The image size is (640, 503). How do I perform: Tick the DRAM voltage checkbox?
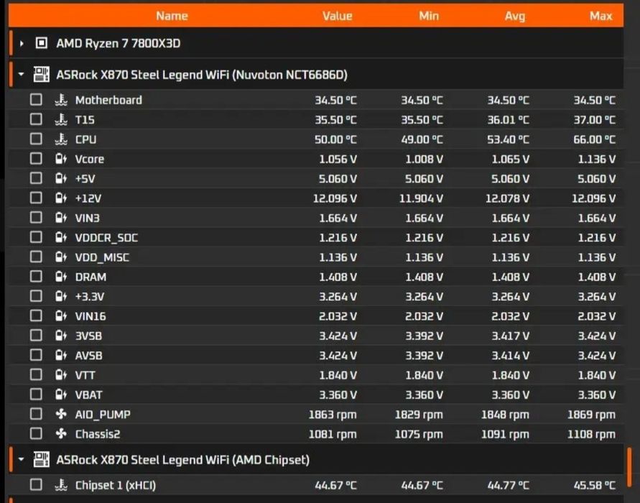click(x=36, y=276)
